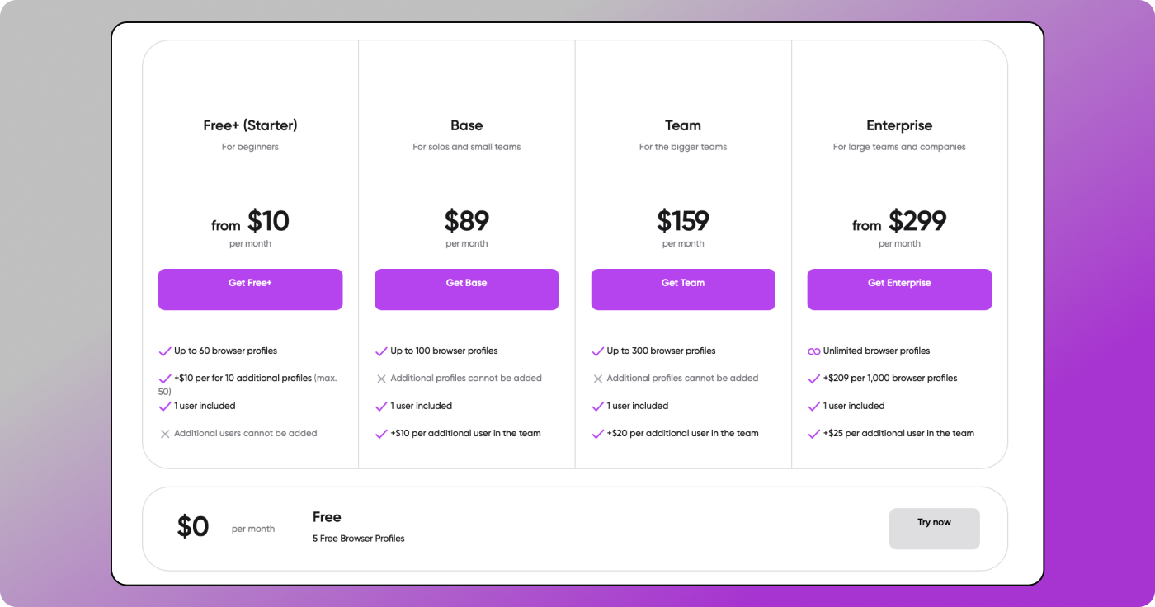Click checkmark next to +$10 per additional user

[x=381, y=434]
